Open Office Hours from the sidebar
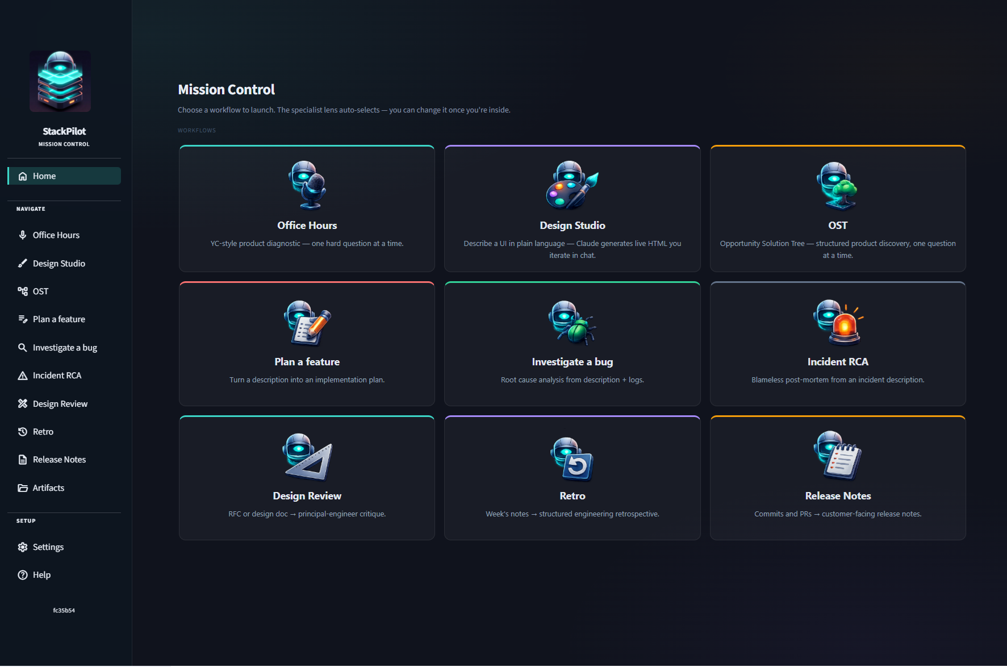 pyautogui.click(x=64, y=235)
